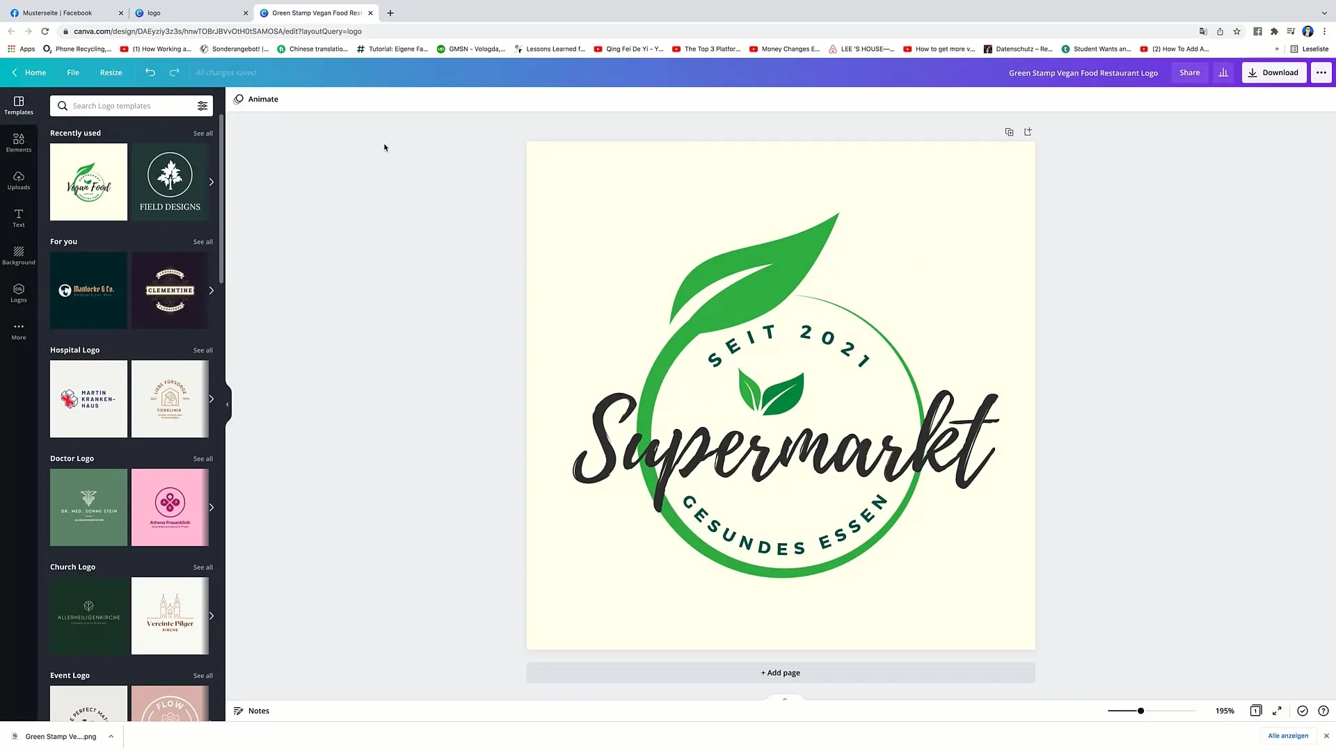The image size is (1336, 751).
Task: Collapse the templates side panel
Action: pos(228,404)
